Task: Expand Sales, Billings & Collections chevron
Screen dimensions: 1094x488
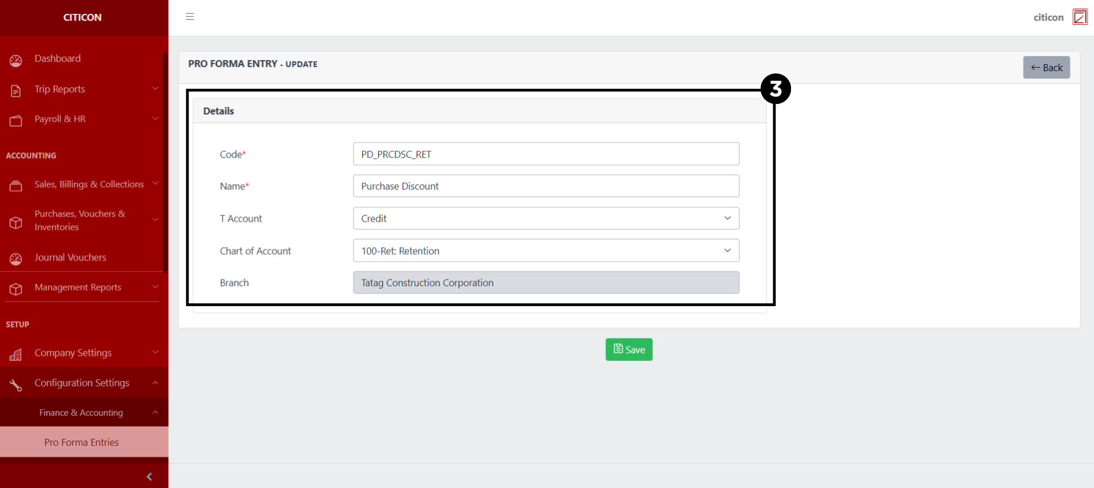Action: pyautogui.click(x=155, y=184)
